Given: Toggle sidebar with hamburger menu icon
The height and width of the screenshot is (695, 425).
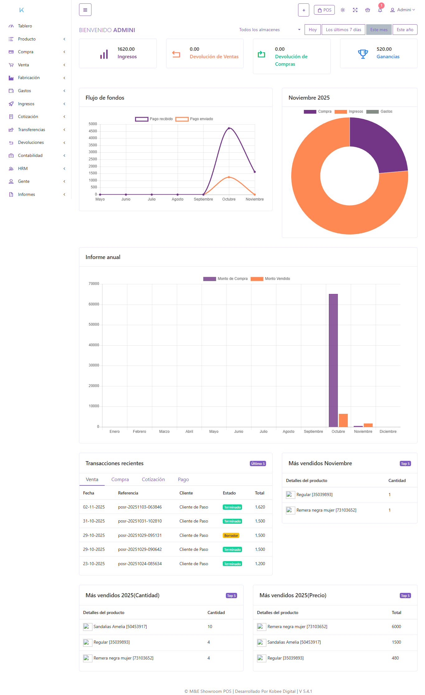Looking at the screenshot, I should click(x=85, y=10).
